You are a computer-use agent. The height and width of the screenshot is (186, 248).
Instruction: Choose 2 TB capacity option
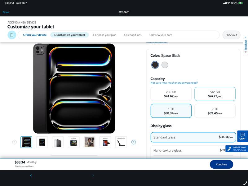coord(215,111)
